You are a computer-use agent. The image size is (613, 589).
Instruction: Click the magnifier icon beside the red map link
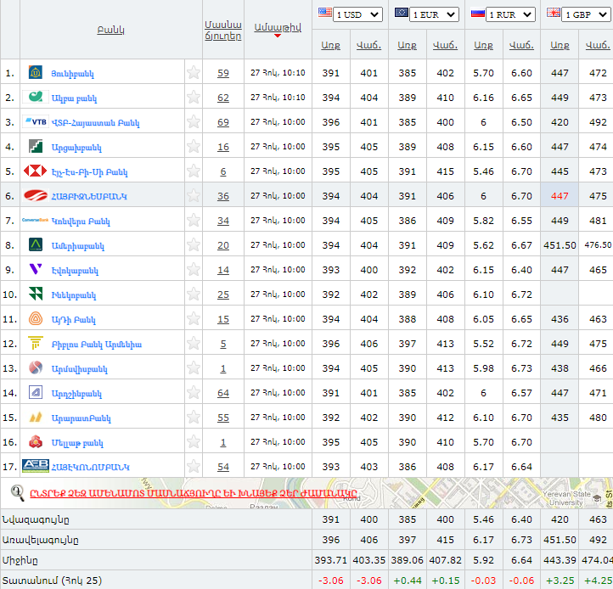pos(17,493)
